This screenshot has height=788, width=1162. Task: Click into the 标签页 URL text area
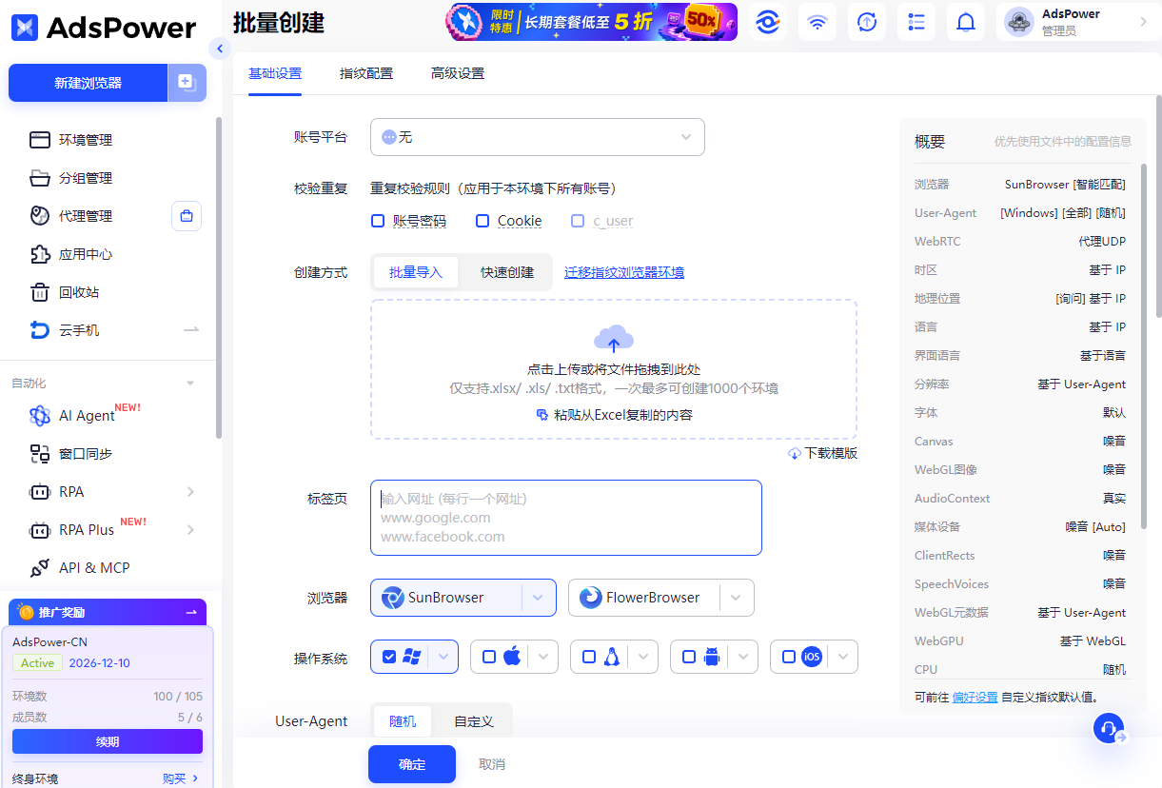(566, 518)
